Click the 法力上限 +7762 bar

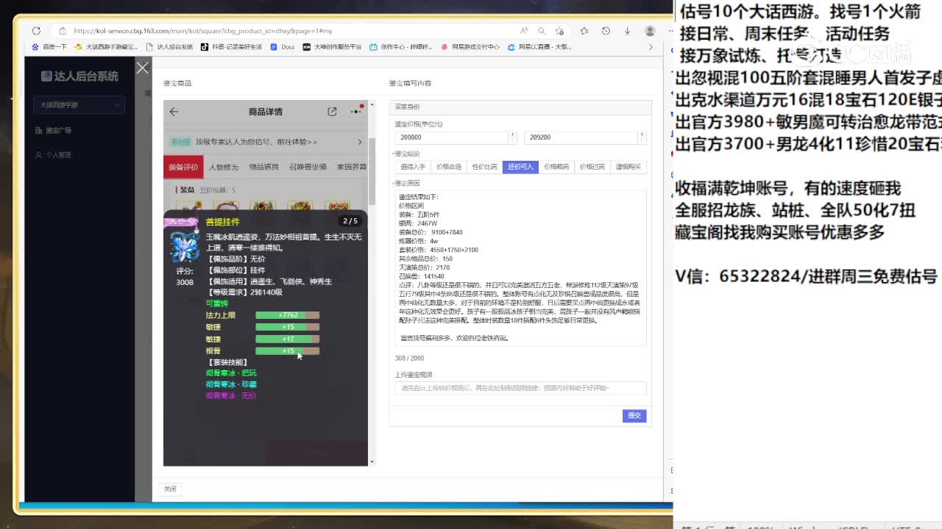pyautogui.click(x=287, y=315)
